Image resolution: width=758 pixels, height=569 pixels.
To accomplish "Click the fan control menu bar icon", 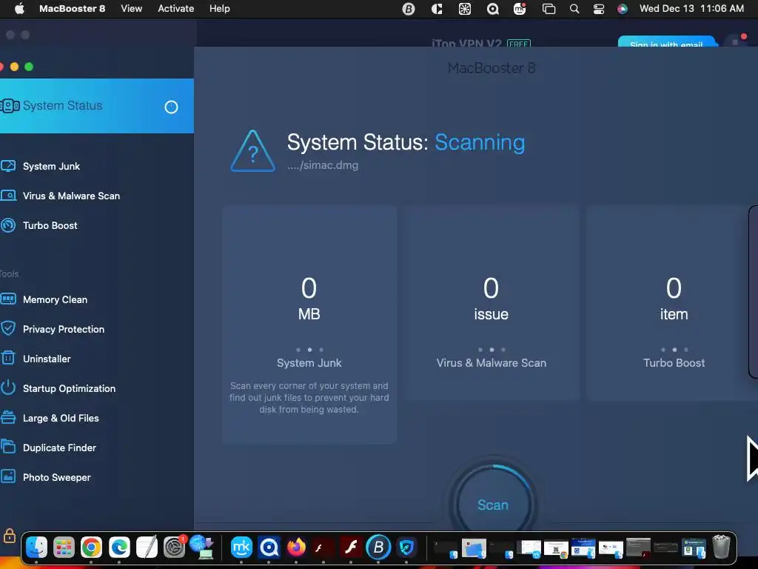I will [x=465, y=9].
